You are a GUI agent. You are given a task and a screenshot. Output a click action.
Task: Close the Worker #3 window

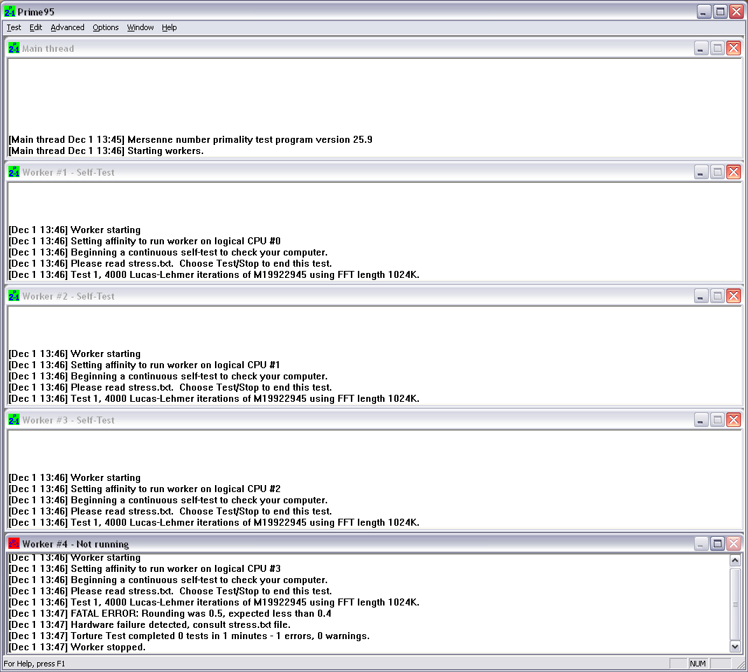pyautogui.click(x=734, y=420)
